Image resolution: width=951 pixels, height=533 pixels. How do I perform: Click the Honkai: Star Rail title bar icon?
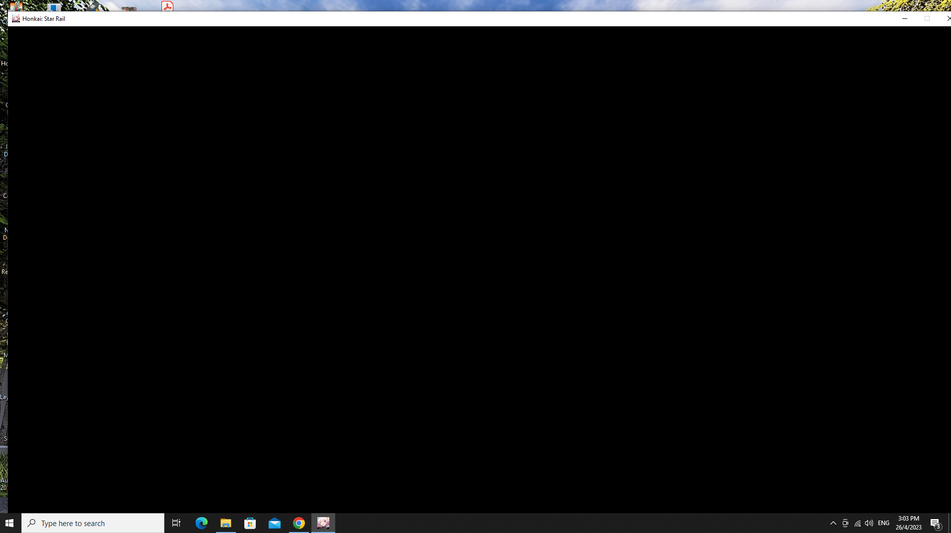click(x=15, y=18)
